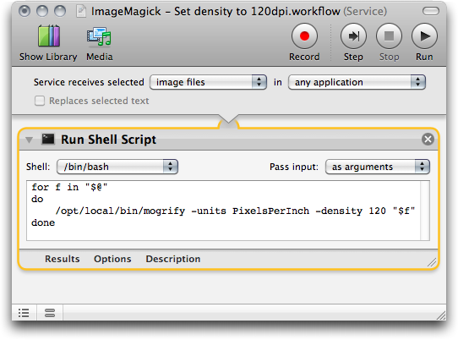Remove the Run Shell Script action

(428, 140)
